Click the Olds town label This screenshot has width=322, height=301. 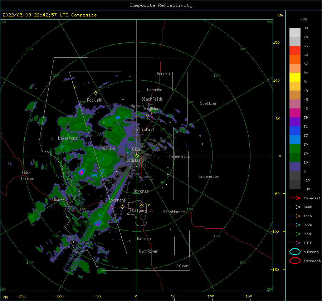(136, 149)
